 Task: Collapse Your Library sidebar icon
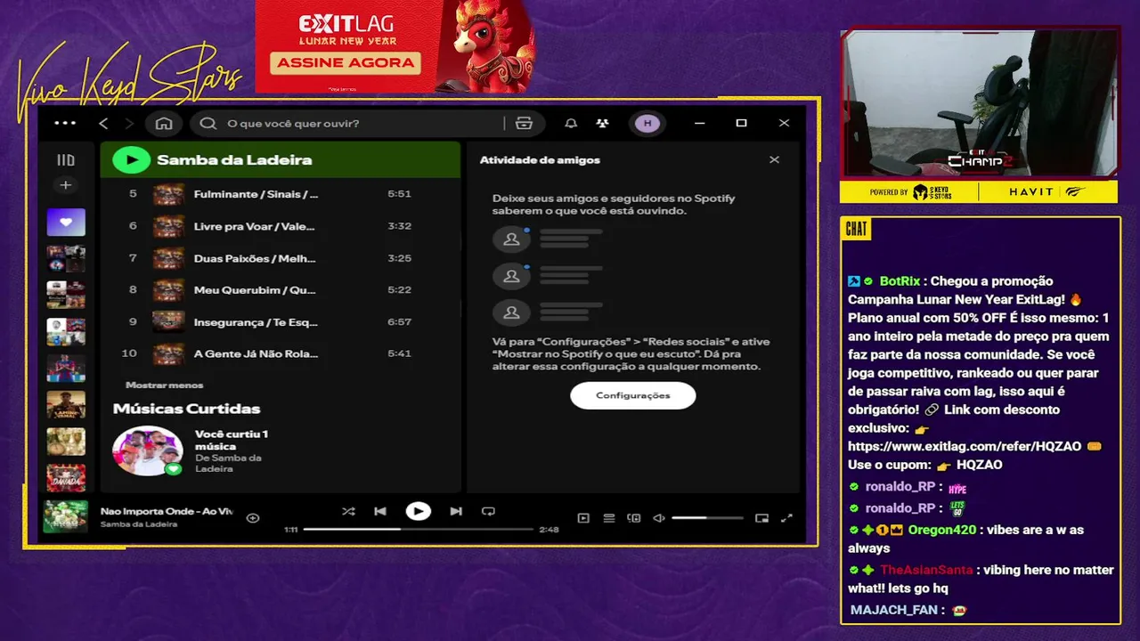click(66, 160)
